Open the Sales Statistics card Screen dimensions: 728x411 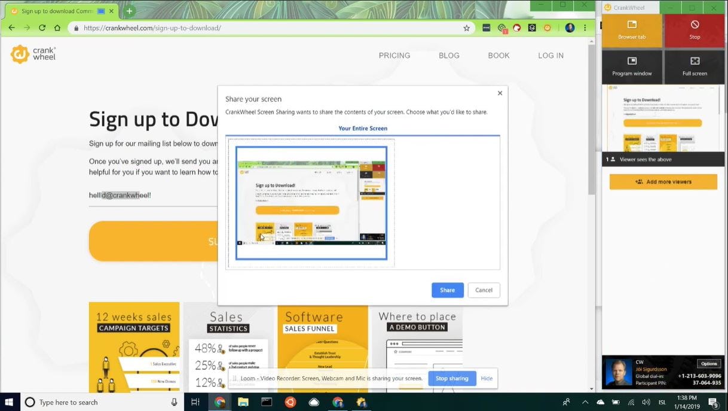point(228,347)
